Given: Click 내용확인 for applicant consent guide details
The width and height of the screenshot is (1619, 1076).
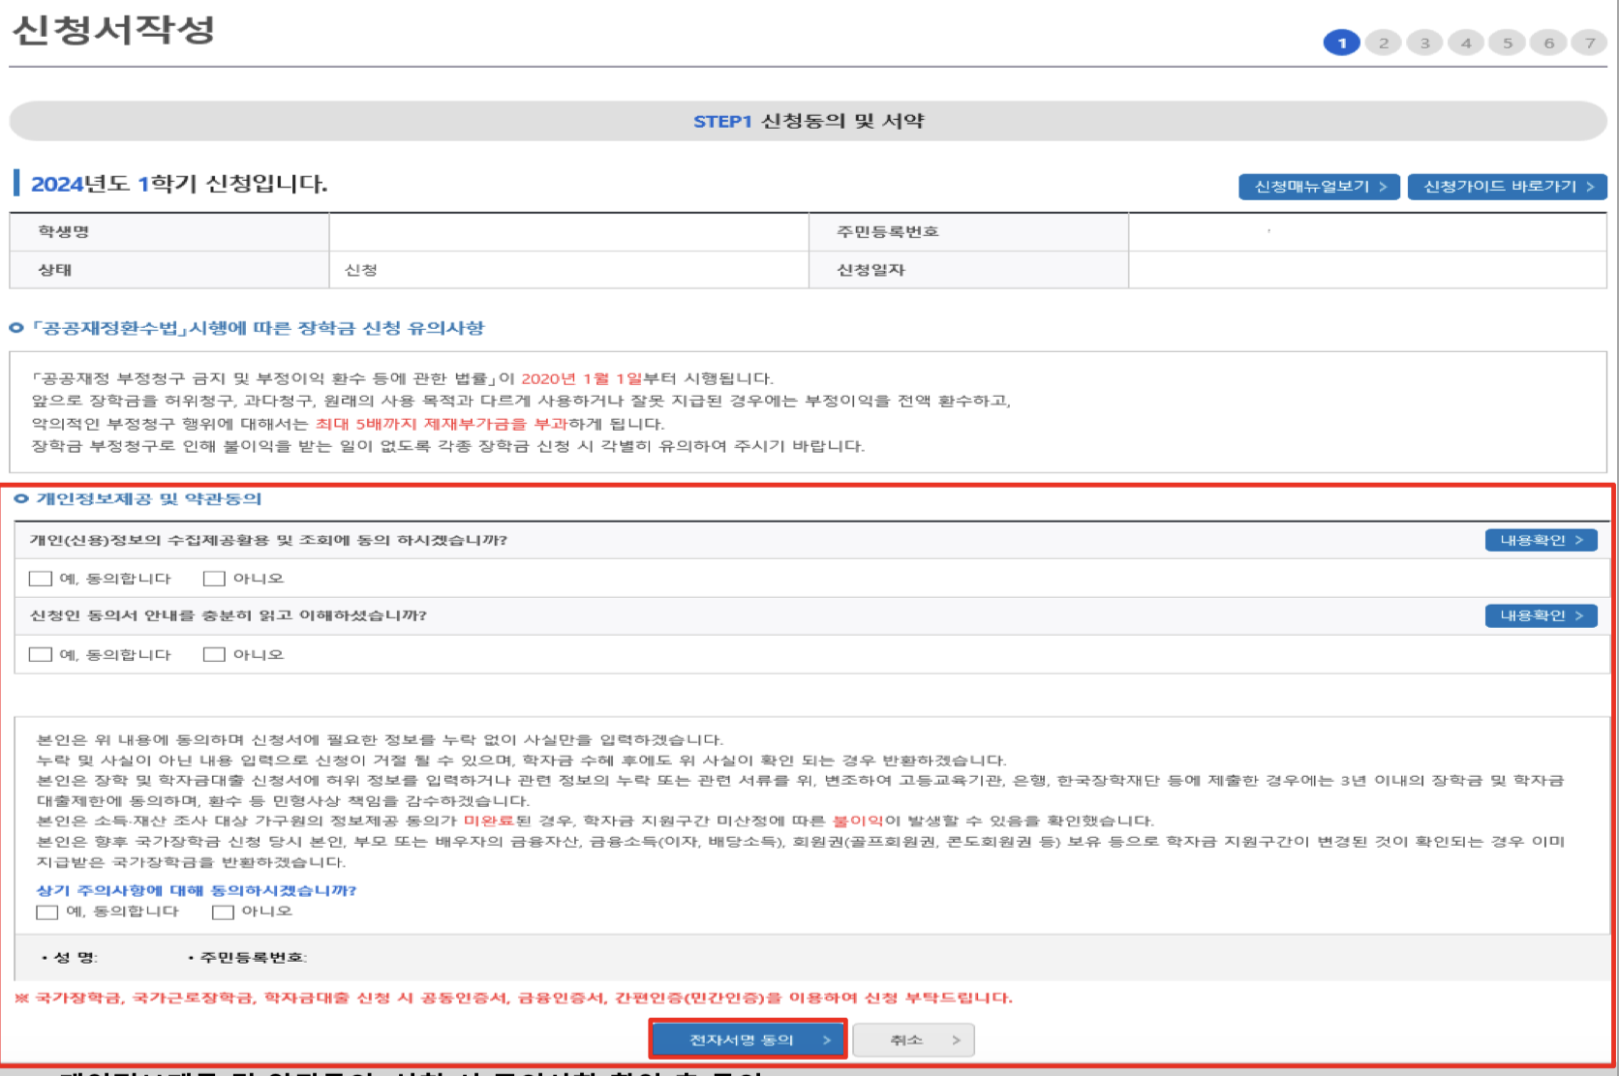Looking at the screenshot, I should 1540,615.
